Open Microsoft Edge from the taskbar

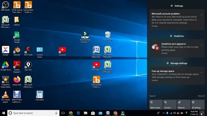(78, 113)
